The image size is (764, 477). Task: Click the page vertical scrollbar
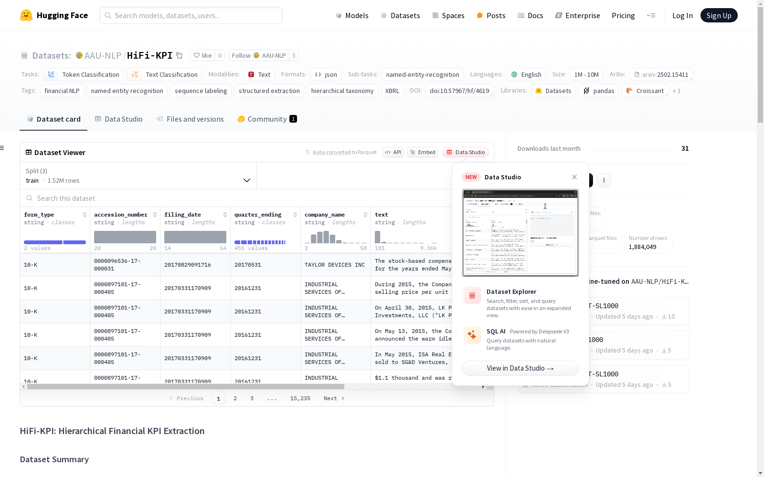tap(760, 64)
